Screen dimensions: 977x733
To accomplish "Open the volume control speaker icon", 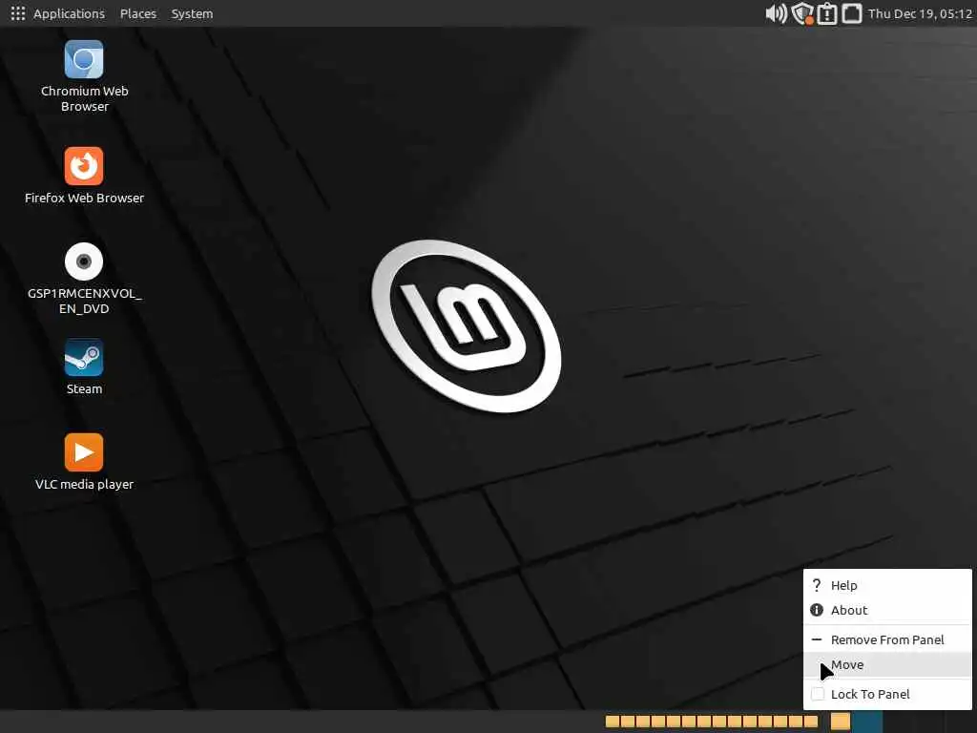I will 777,13.
